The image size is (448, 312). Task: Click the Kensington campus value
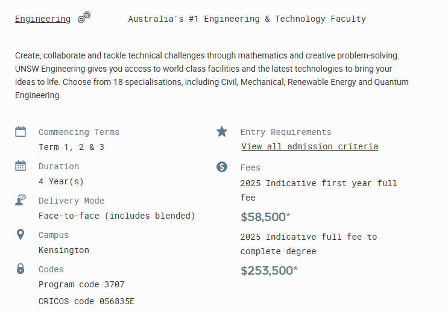click(64, 250)
